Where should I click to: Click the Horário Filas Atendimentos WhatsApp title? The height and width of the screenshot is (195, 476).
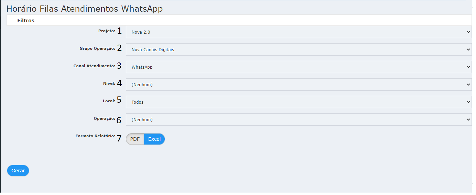[x=84, y=9]
